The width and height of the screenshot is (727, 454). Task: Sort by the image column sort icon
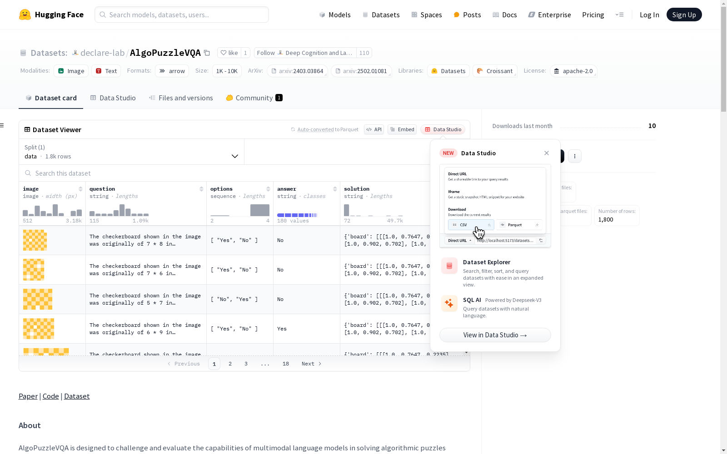(x=80, y=189)
